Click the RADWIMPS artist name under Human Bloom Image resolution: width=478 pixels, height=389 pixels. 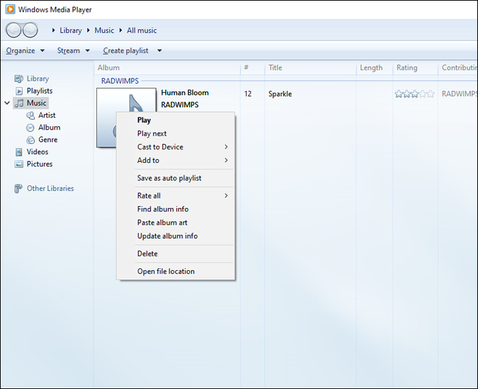180,105
